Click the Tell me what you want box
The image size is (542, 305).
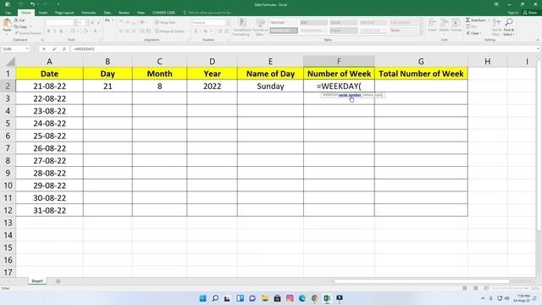[x=208, y=13]
